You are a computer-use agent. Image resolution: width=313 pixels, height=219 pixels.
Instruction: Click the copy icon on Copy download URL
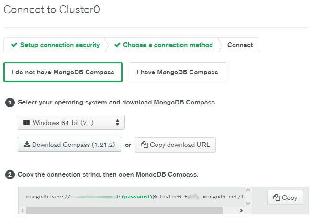pyautogui.click(x=144, y=145)
